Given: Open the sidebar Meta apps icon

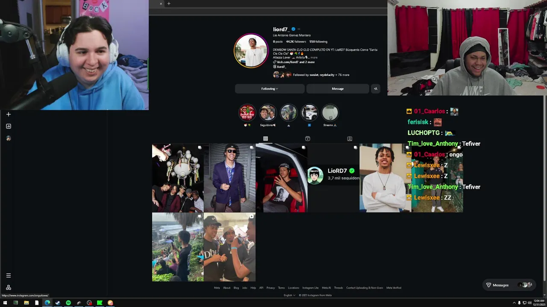Looking at the screenshot, I should pos(9,287).
